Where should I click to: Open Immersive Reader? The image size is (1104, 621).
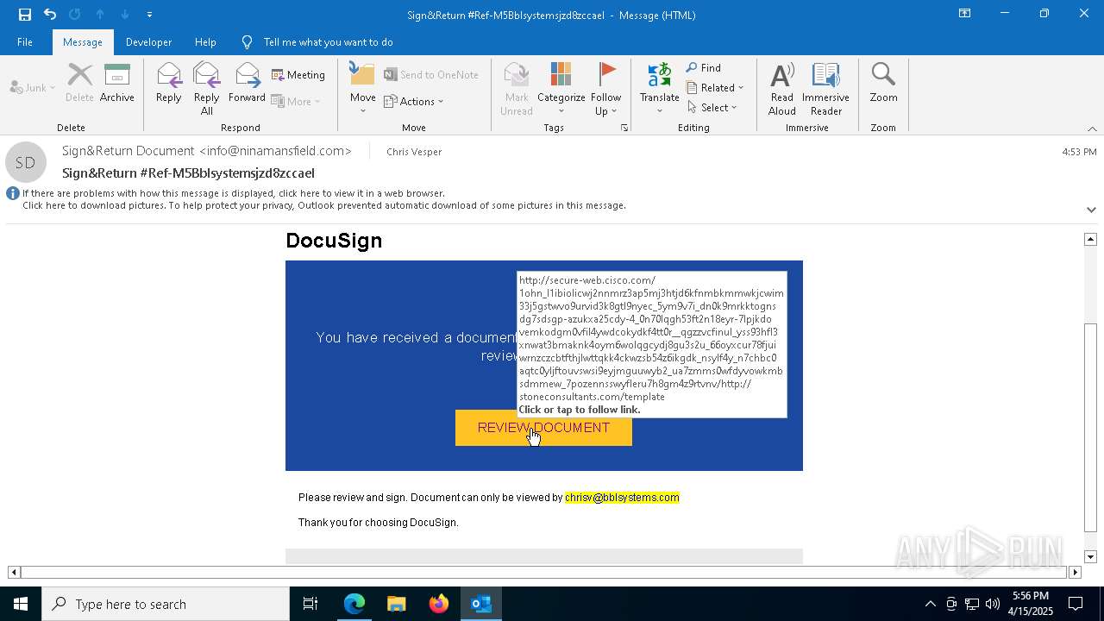826,88
